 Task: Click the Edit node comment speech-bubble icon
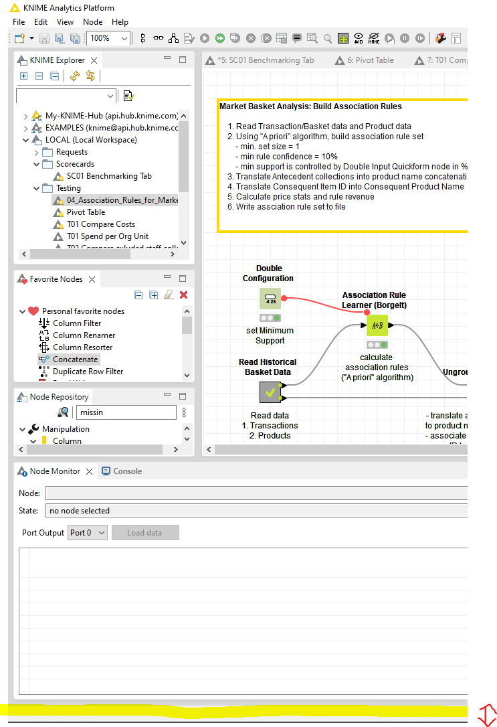297,38
